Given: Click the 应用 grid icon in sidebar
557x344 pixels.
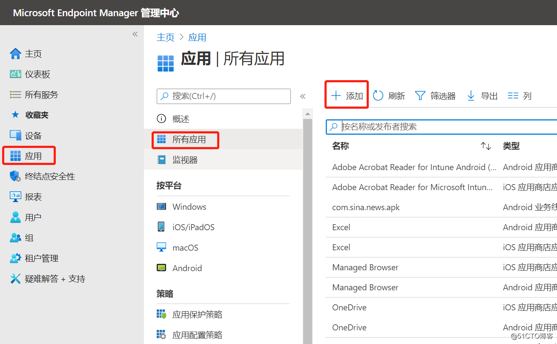Looking at the screenshot, I should click(x=15, y=156).
